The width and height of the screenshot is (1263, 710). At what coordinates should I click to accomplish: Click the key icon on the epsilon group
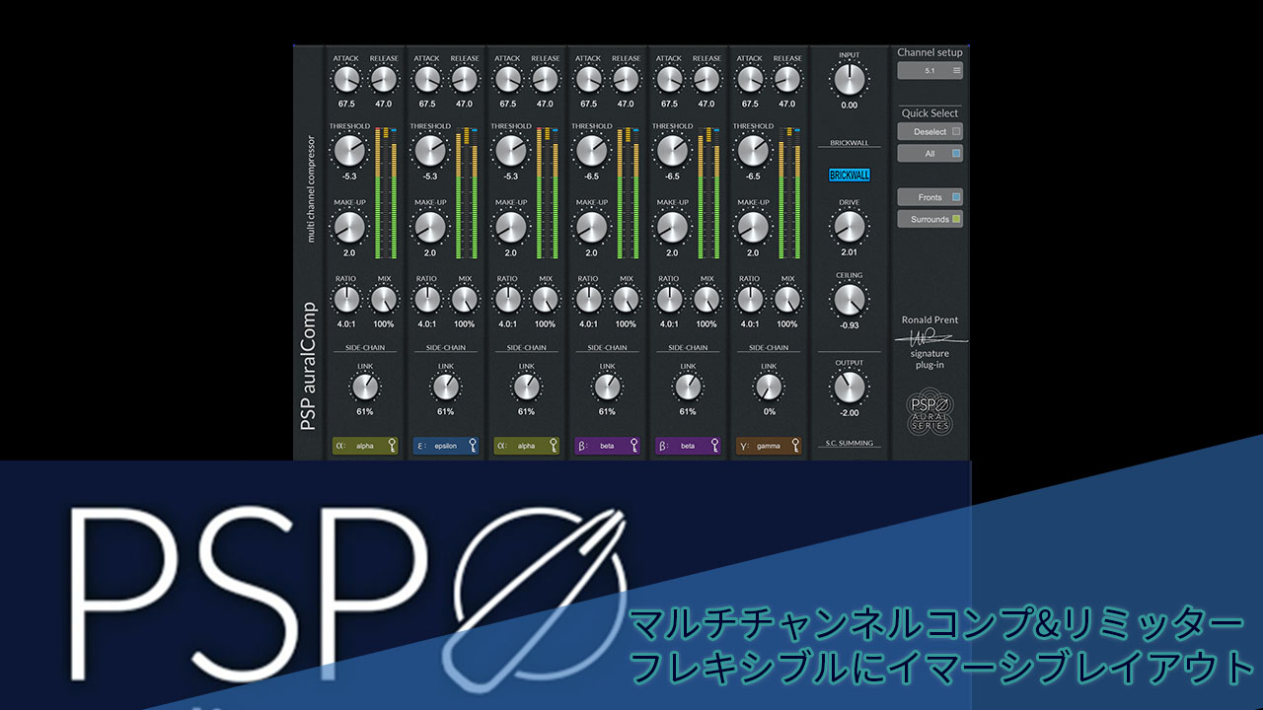pos(473,445)
